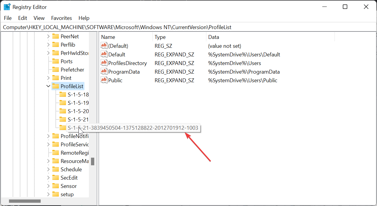Click the PeerNet folder icon
The height and width of the screenshot is (206, 377).
click(55, 36)
